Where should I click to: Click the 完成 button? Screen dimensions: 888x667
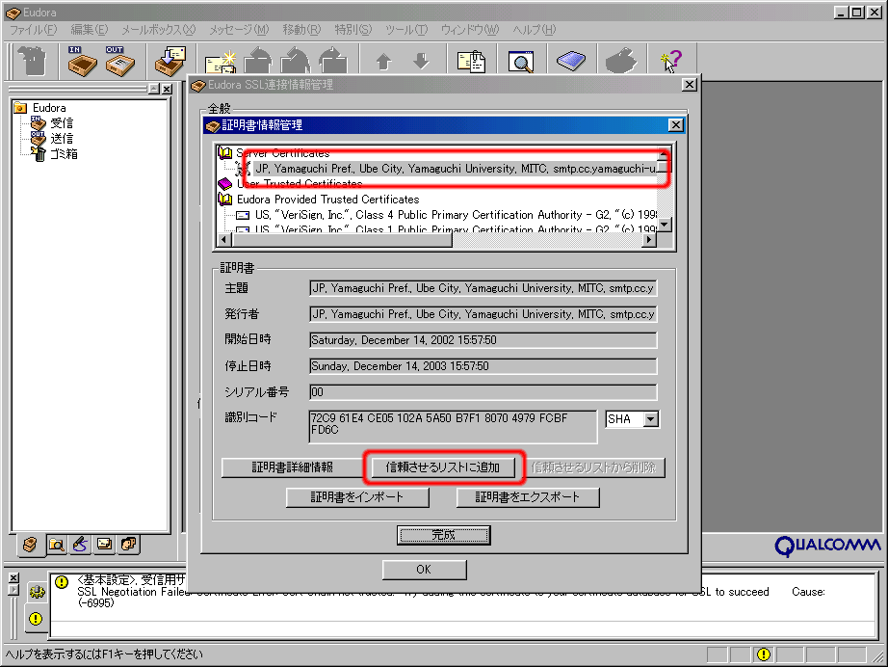click(443, 535)
